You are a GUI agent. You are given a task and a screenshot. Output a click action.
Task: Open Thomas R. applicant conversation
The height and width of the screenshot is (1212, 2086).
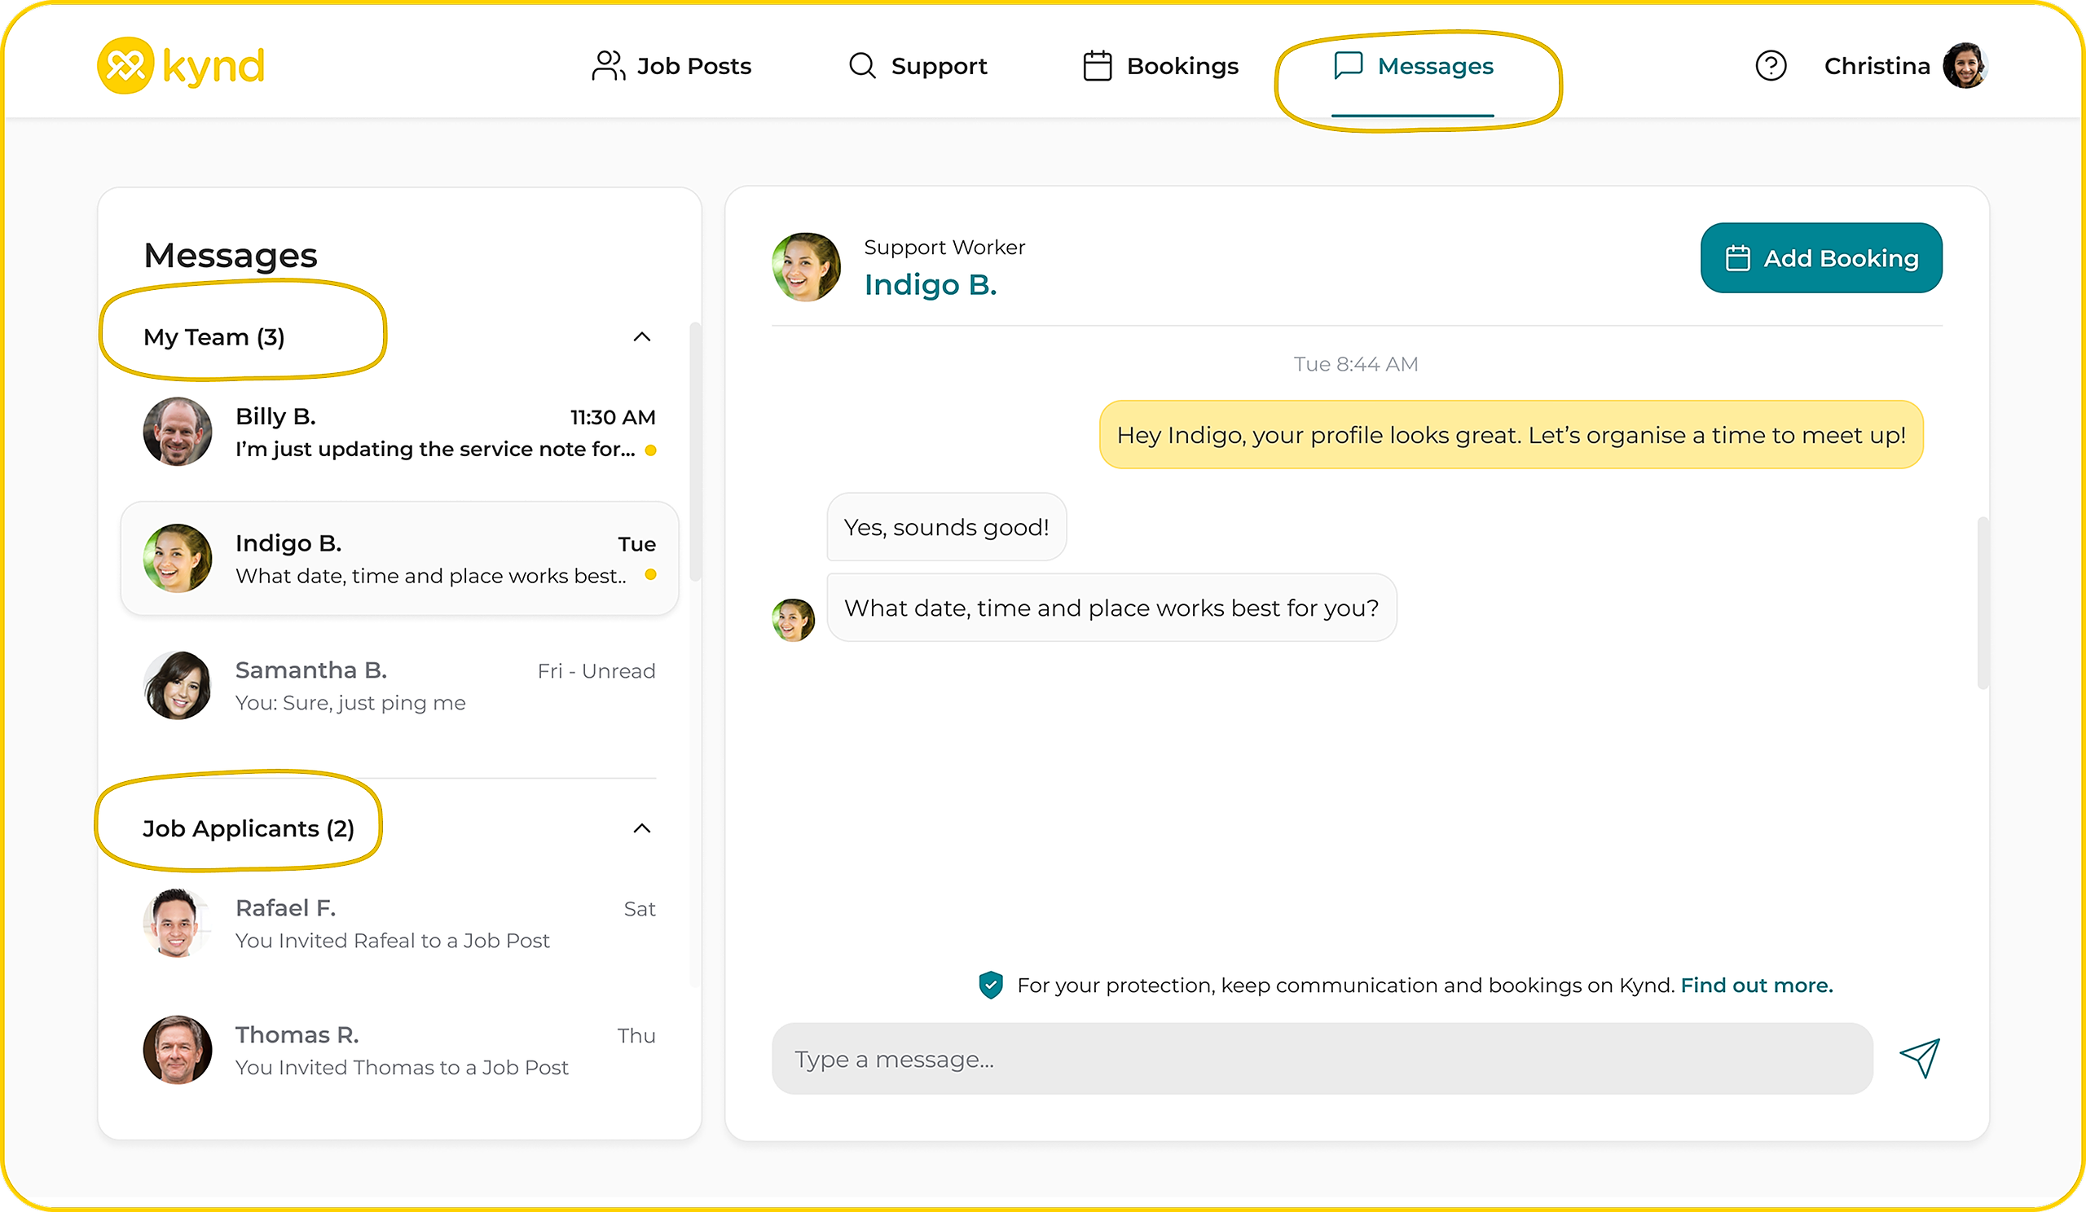tap(400, 1050)
